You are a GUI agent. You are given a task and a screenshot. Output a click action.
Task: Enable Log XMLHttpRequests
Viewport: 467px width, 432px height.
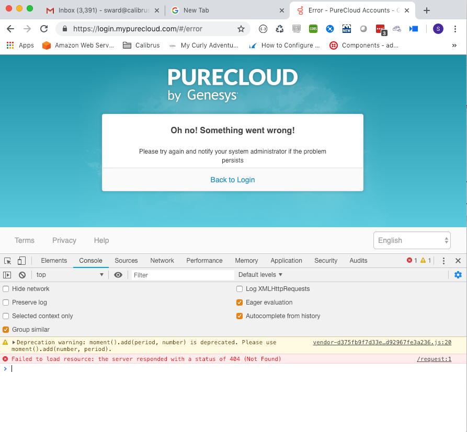(x=239, y=288)
